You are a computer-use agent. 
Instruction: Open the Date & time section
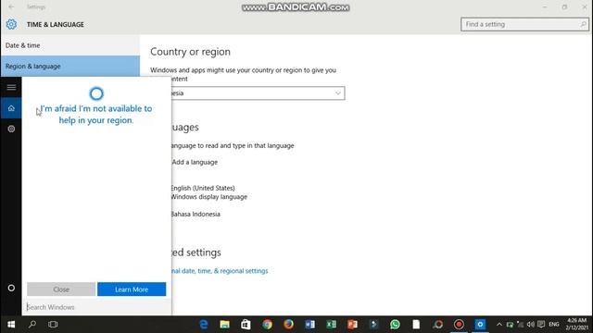(70, 45)
